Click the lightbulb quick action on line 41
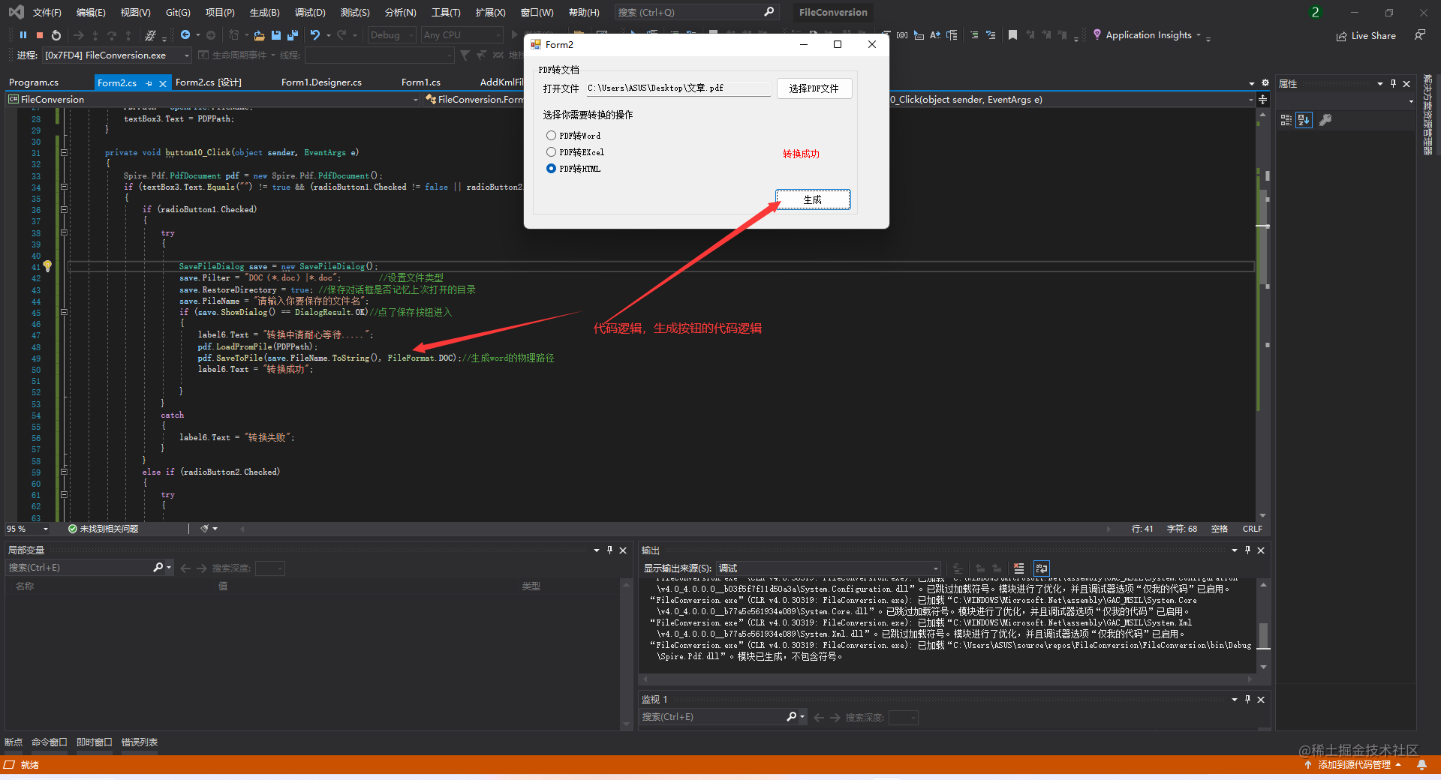The width and height of the screenshot is (1441, 780). 47,266
